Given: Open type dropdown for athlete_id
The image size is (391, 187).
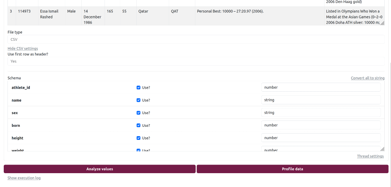Looking at the screenshot, I should (x=321, y=88).
